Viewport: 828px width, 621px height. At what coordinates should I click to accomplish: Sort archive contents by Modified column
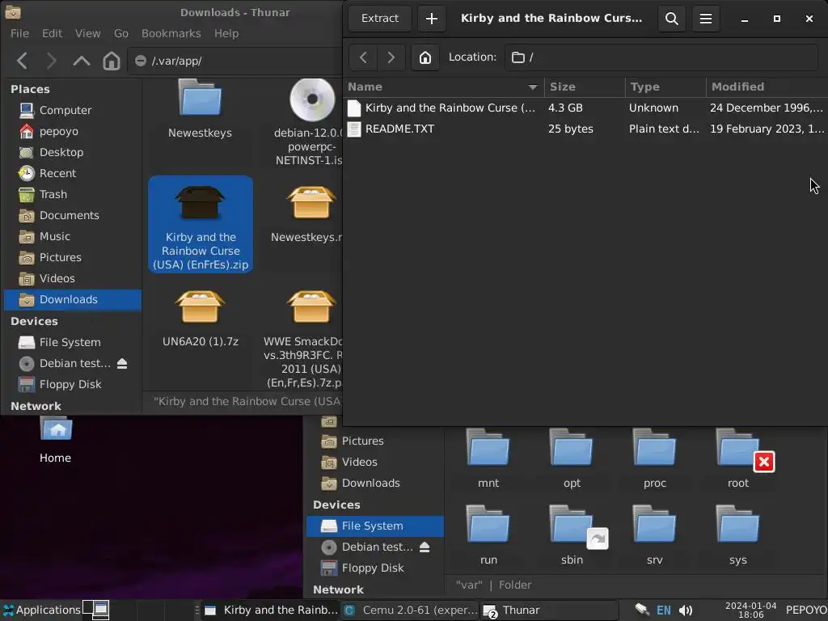(767, 87)
